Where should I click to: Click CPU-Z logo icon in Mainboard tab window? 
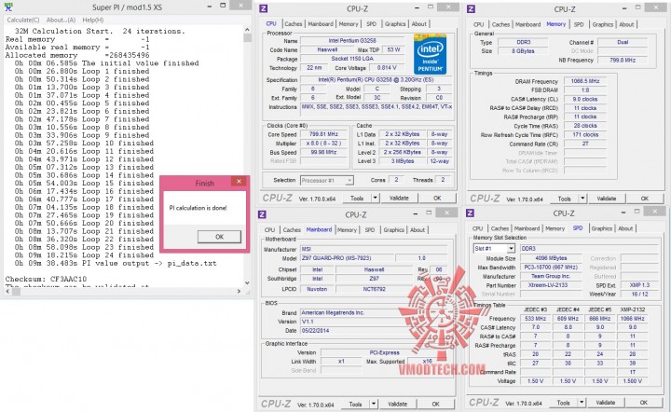[x=262, y=214]
